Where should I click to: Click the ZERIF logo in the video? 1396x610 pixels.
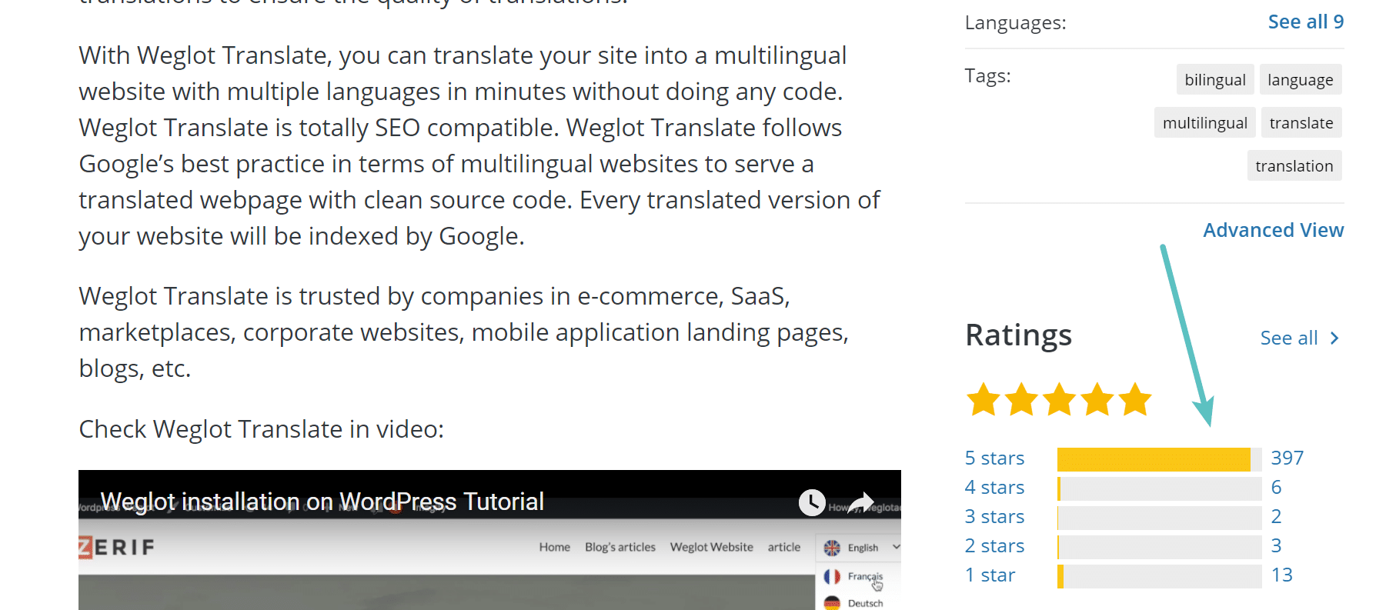point(116,547)
